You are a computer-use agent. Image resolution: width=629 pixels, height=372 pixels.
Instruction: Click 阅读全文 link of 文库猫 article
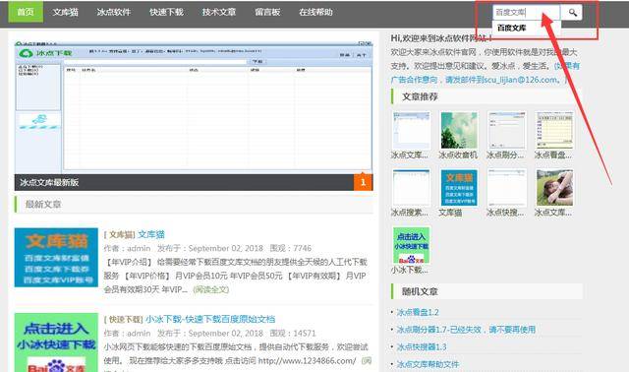tap(210, 289)
